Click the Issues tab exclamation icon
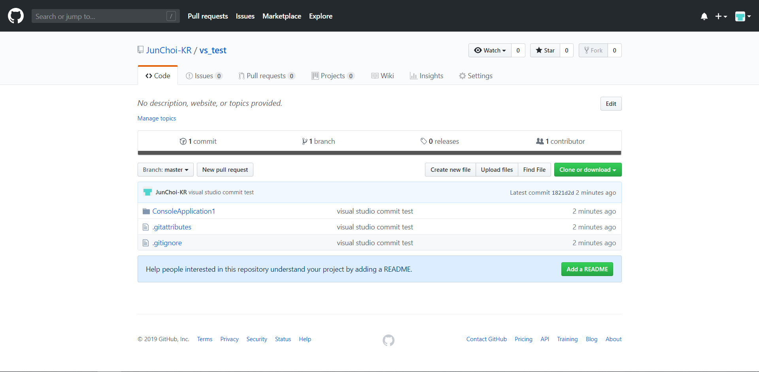759x372 pixels. (x=189, y=76)
